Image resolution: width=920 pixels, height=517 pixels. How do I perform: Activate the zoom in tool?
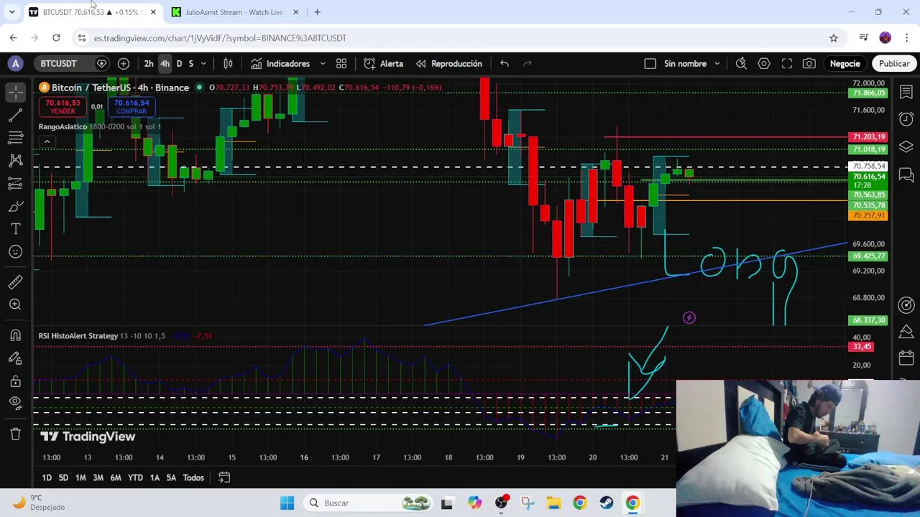[16, 304]
